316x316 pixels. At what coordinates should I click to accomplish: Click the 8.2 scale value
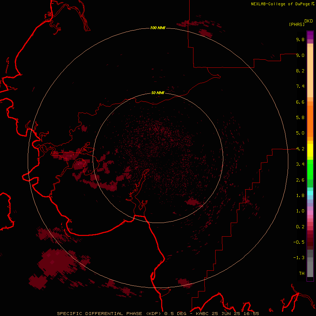[x=300, y=71]
